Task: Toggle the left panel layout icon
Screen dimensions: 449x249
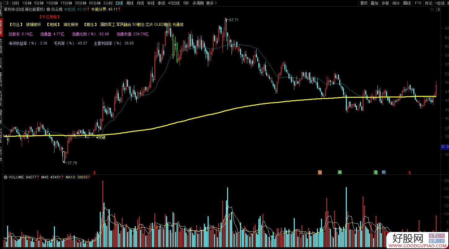Action: 6,3
